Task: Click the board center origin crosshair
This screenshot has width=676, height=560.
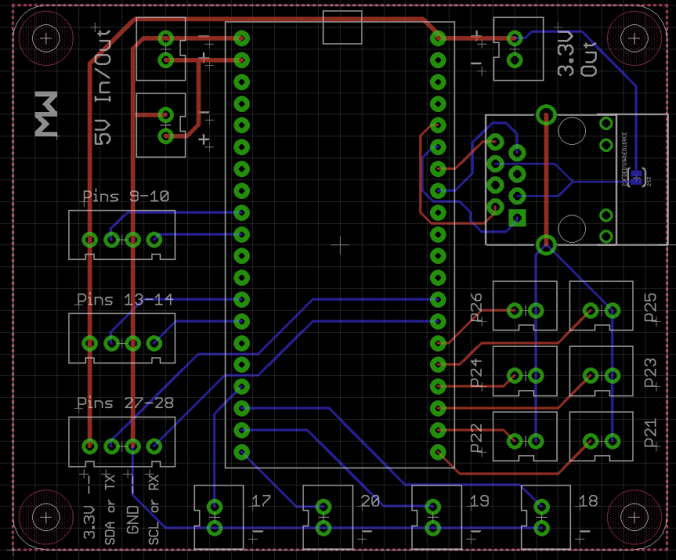Action: [339, 246]
